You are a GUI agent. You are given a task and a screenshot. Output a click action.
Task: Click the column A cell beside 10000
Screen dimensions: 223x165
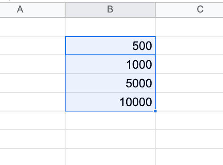click(33, 102)
